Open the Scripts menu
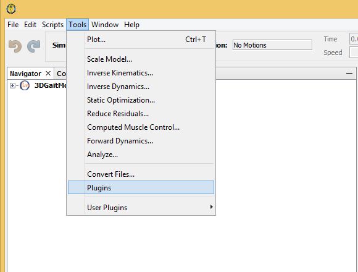Image resolution: width=358 pixels, height=272 pixels. (52, 25)
